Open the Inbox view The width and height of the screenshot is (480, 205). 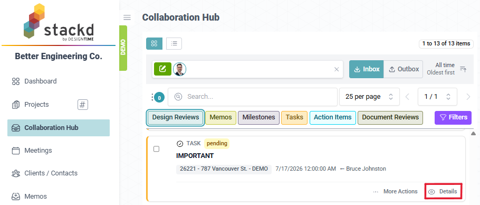click(367, 69)
